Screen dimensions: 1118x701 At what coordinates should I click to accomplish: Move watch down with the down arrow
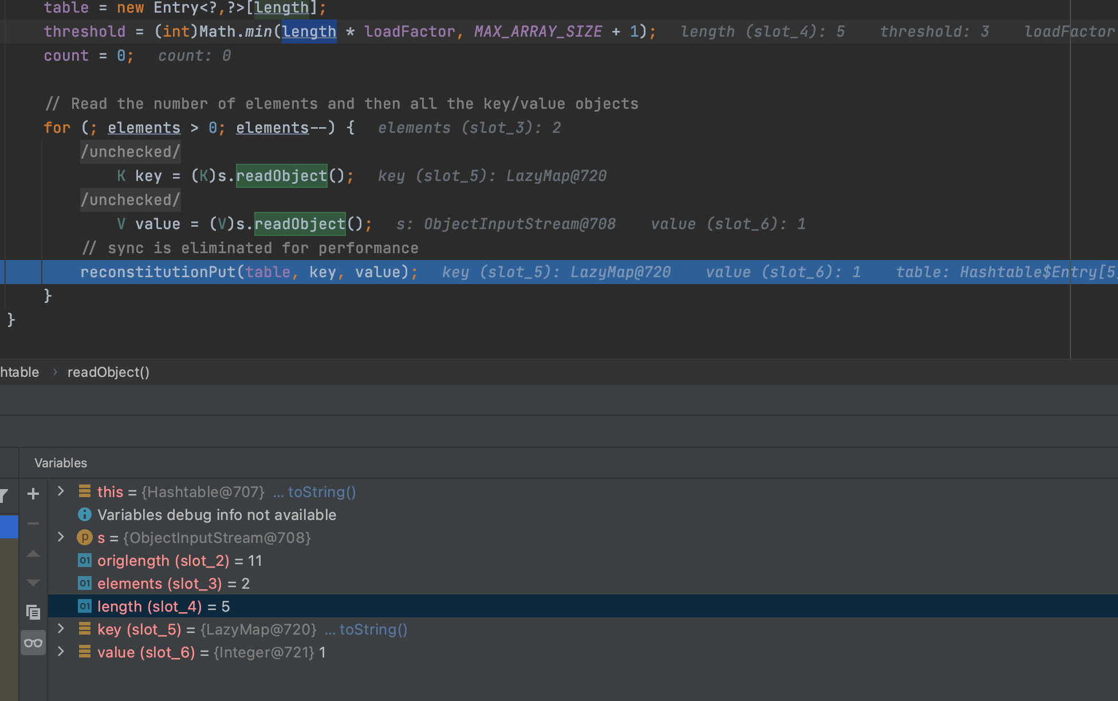pos(33,583)
